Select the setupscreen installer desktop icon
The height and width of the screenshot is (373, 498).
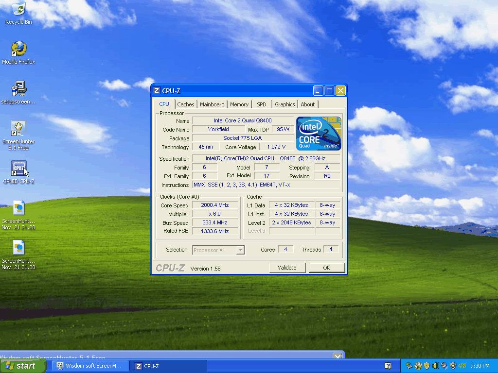pyautogui.click(x=18, y=93)
